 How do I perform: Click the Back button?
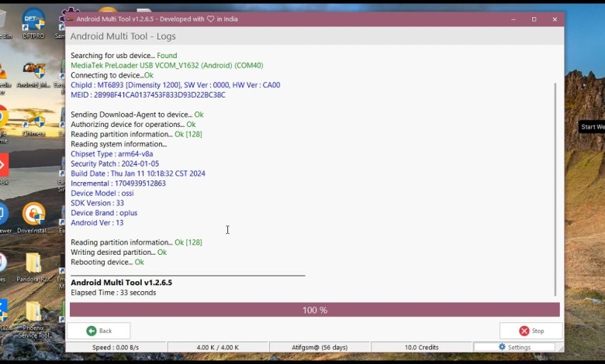coord(99,331)
